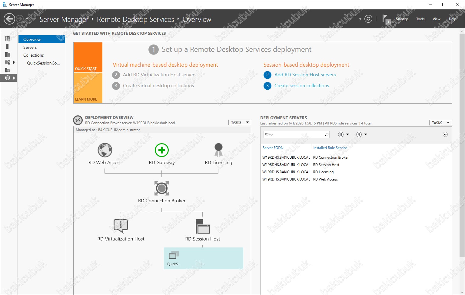Add an RD Gateway server

(x=161, y=150)
